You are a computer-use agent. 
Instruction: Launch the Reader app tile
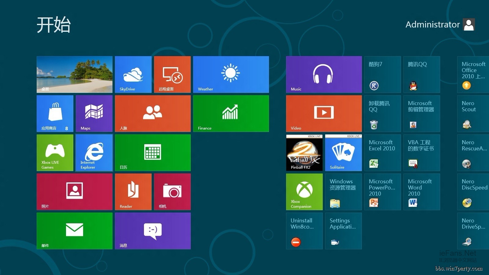[133, 192]
